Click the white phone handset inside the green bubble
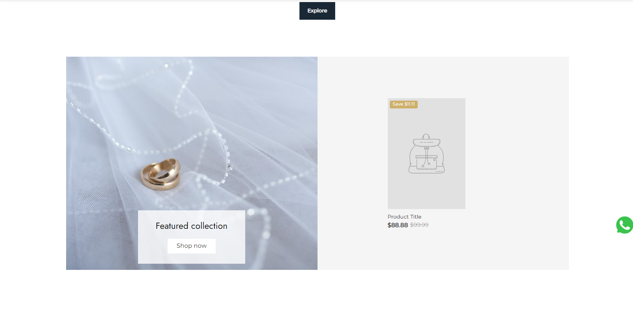The image size is (633, 313). click(625, 225)
